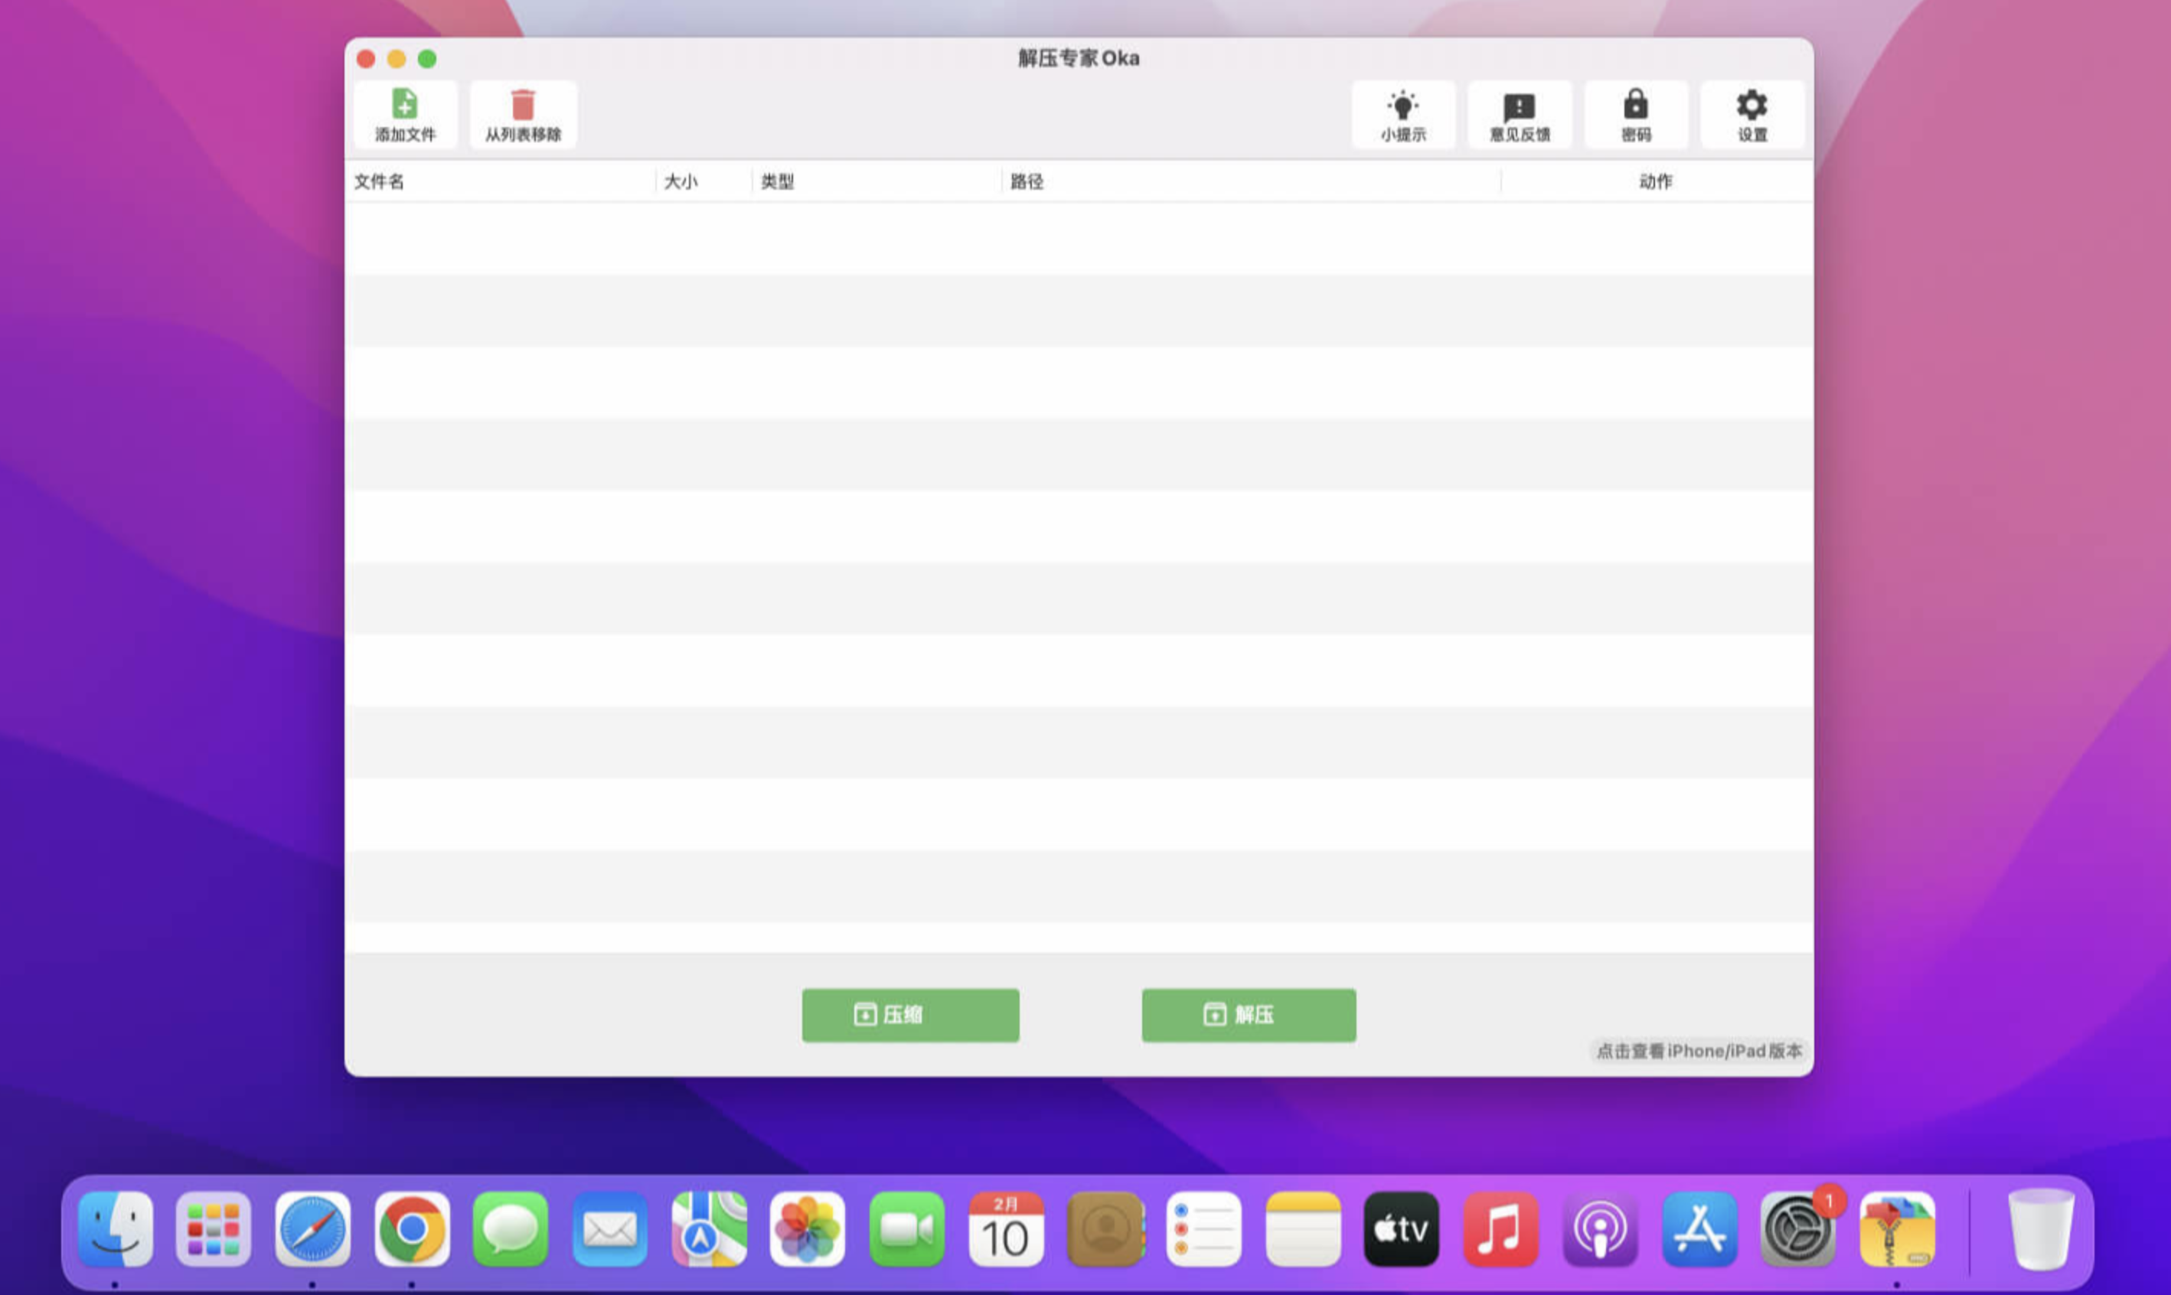Click the 密码 (Password) lock icon
Screen dimensions: 2171x1295
(1636, 113)
